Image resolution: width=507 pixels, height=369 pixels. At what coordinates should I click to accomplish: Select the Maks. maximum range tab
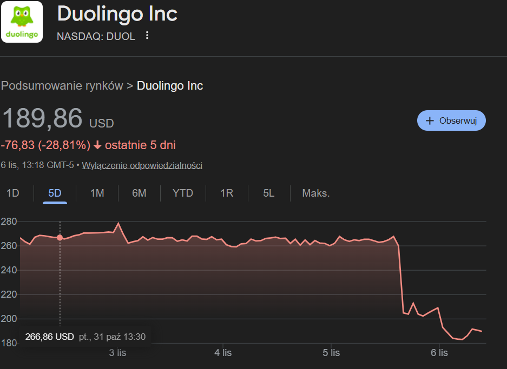tap(316, 193)
